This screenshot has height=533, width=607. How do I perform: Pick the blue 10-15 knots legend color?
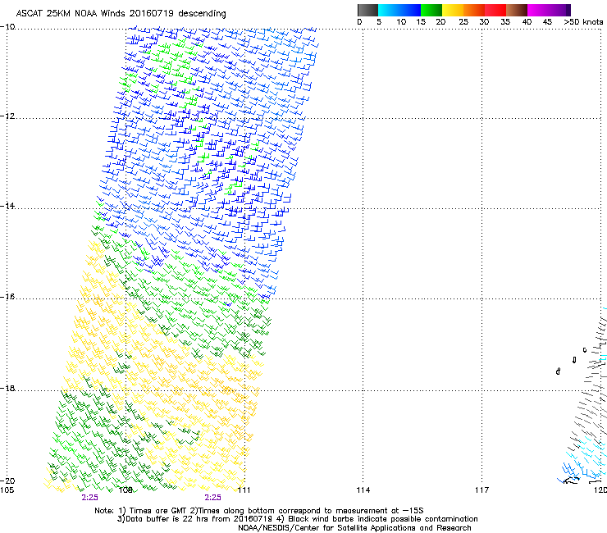tap(409, 10)
